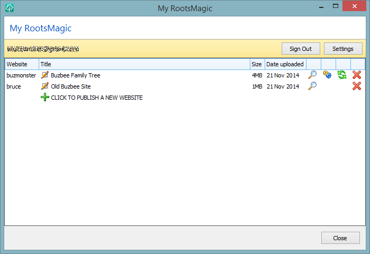This screenshot has width=370, height=254.
Task: Sign out of the account
Action: coord(301,49)
